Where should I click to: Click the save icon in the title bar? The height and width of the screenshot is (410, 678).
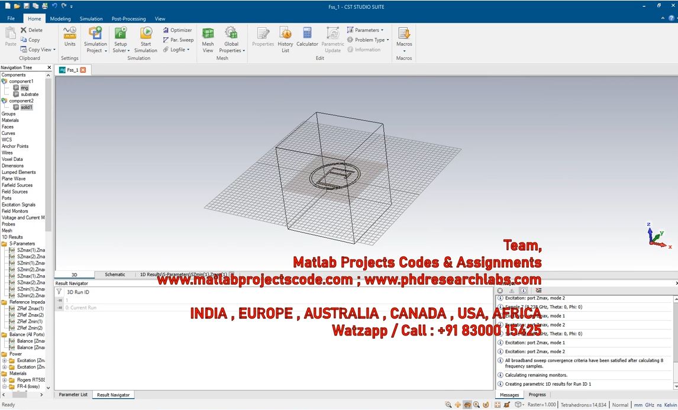pos(27,5)
